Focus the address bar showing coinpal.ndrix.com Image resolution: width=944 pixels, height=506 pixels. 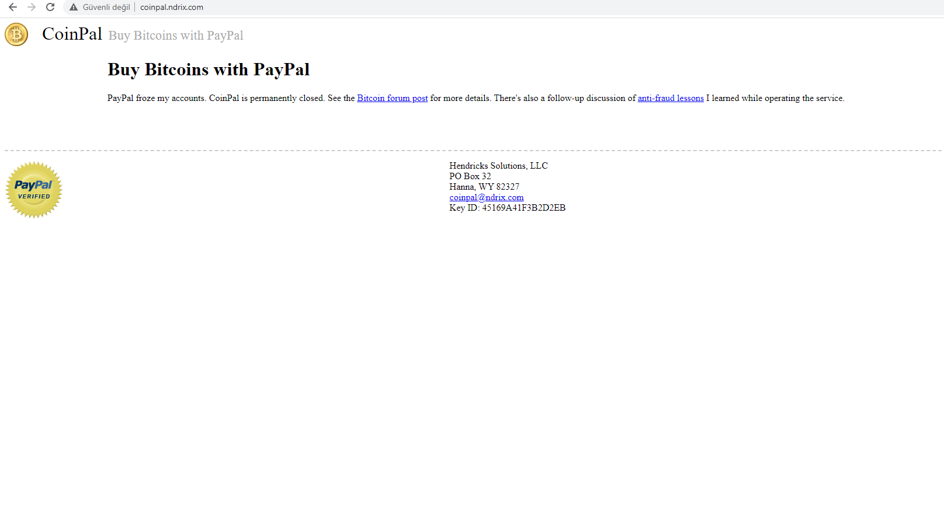[172, 7]
